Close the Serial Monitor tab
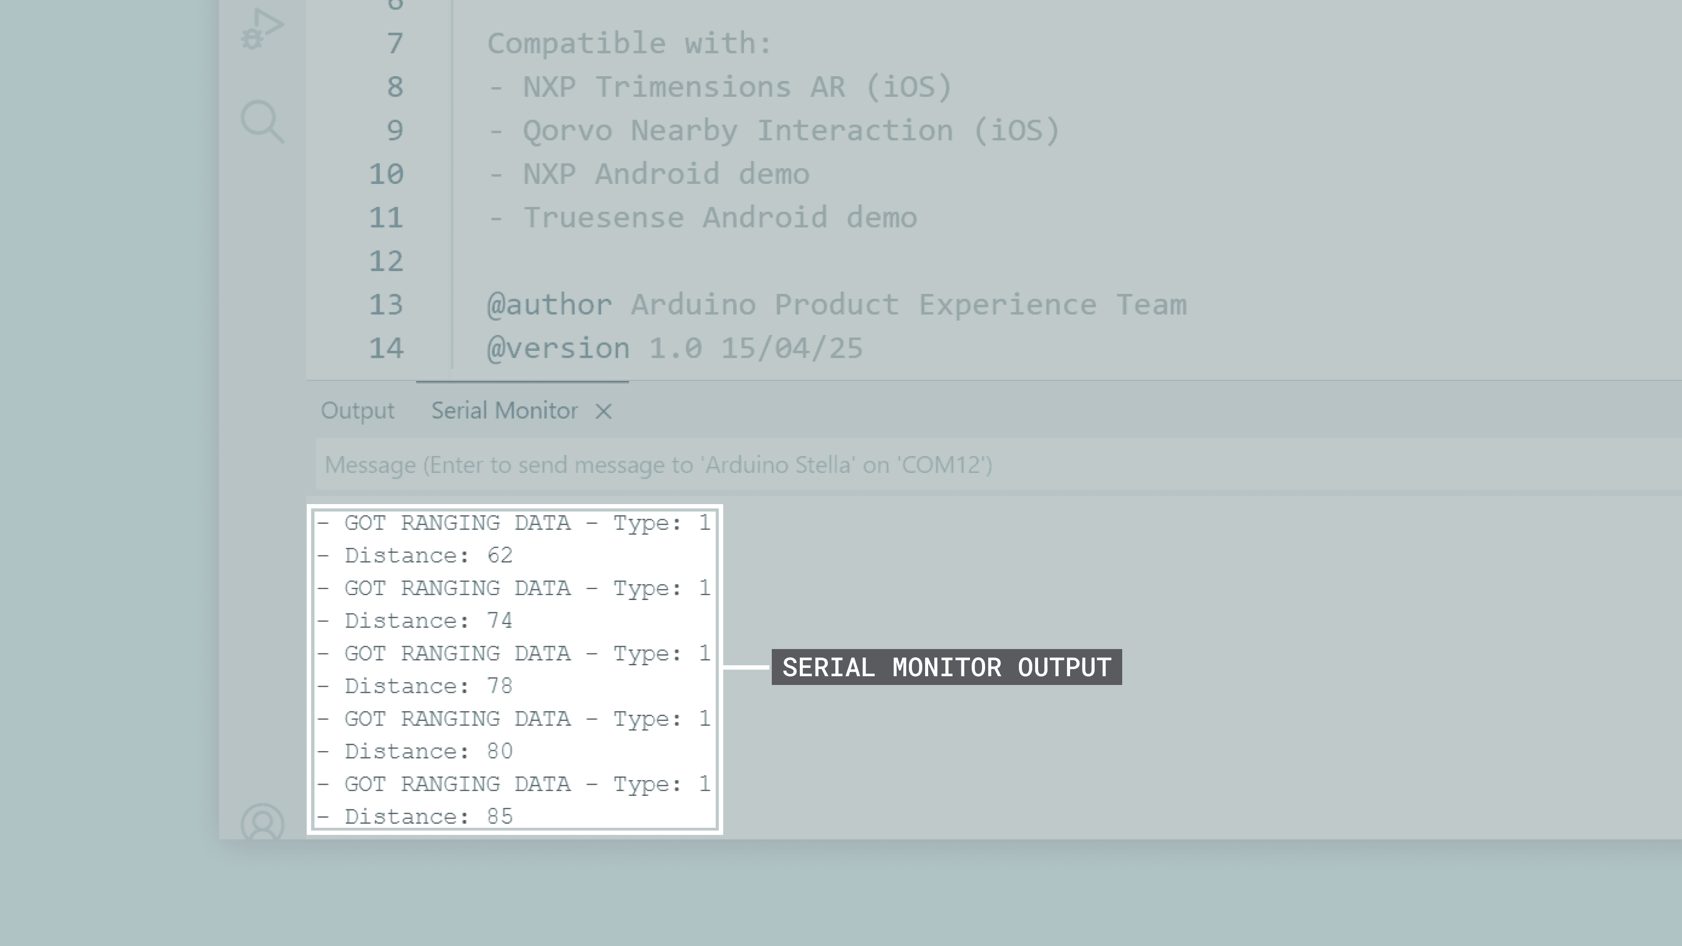 point(604,411)
